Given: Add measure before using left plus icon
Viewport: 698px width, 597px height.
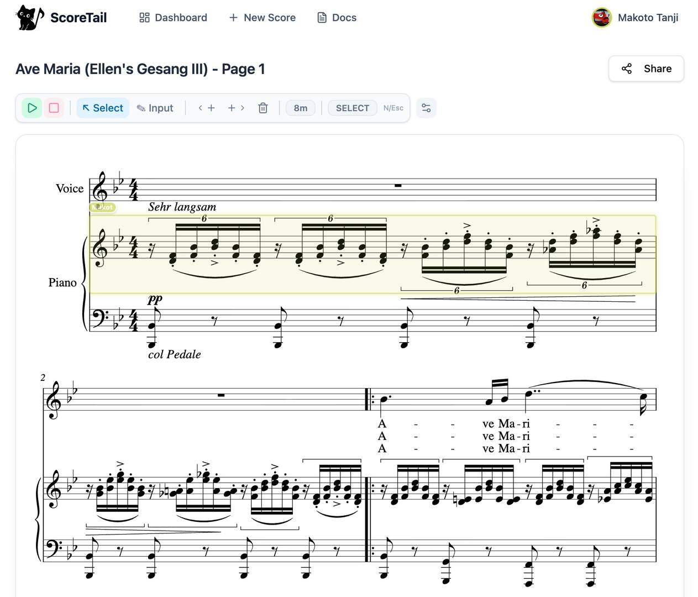Looking at the screenshot, I should pyautogui.click(x=207, y=108).
